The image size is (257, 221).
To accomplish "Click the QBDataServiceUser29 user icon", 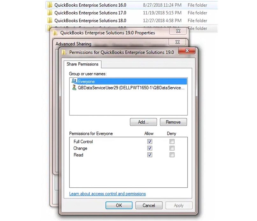I will click(74, 88).
